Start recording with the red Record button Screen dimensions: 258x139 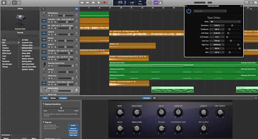tap(104, 3)
